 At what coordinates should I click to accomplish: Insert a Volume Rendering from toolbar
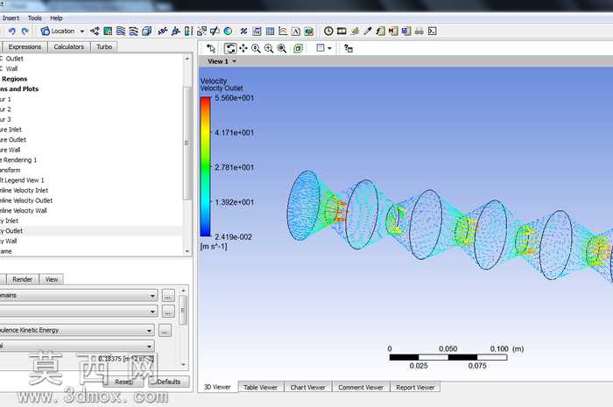(146, 31)
